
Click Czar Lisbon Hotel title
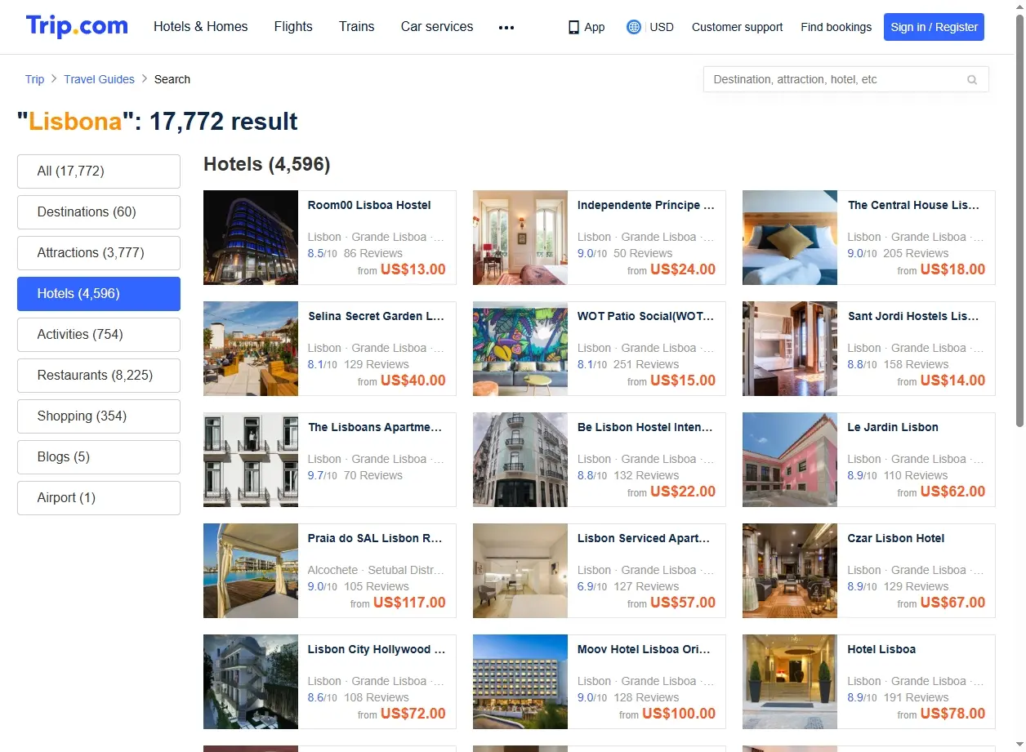896,538
